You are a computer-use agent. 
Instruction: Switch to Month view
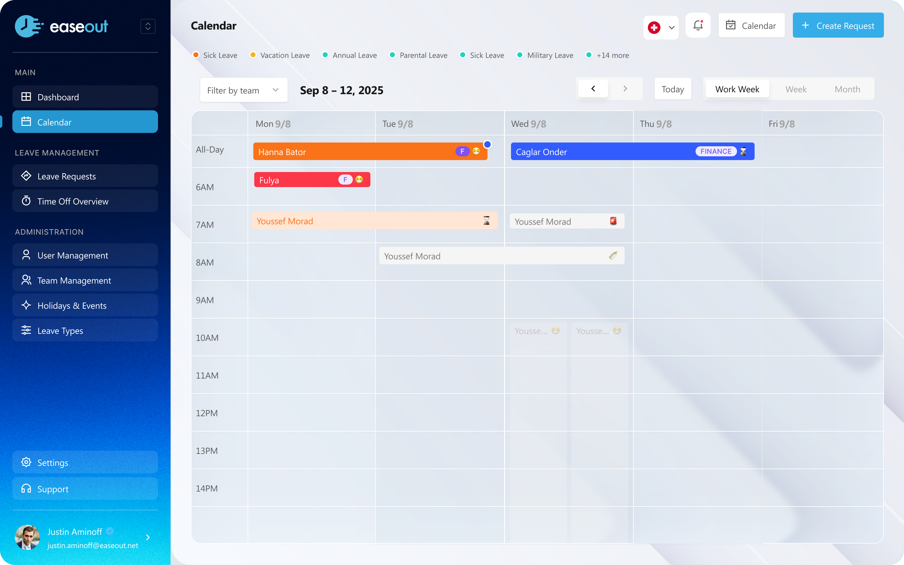tap(847, 89)
